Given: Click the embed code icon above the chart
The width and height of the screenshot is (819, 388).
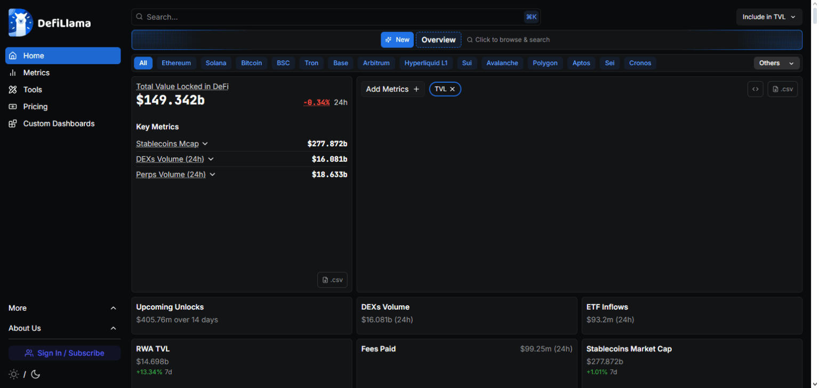Looking at the screenshot, I should click(756, 89).
